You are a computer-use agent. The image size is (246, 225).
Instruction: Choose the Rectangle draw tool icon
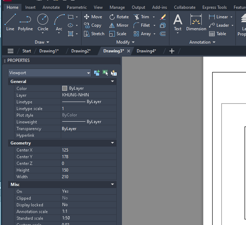click(x=71, y=17)
